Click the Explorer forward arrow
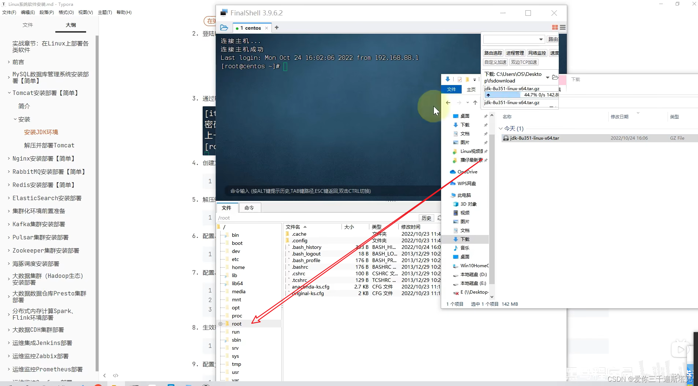The height and width of the screenshot is (386, 698). pyautogui.click(x=459, y=103)
